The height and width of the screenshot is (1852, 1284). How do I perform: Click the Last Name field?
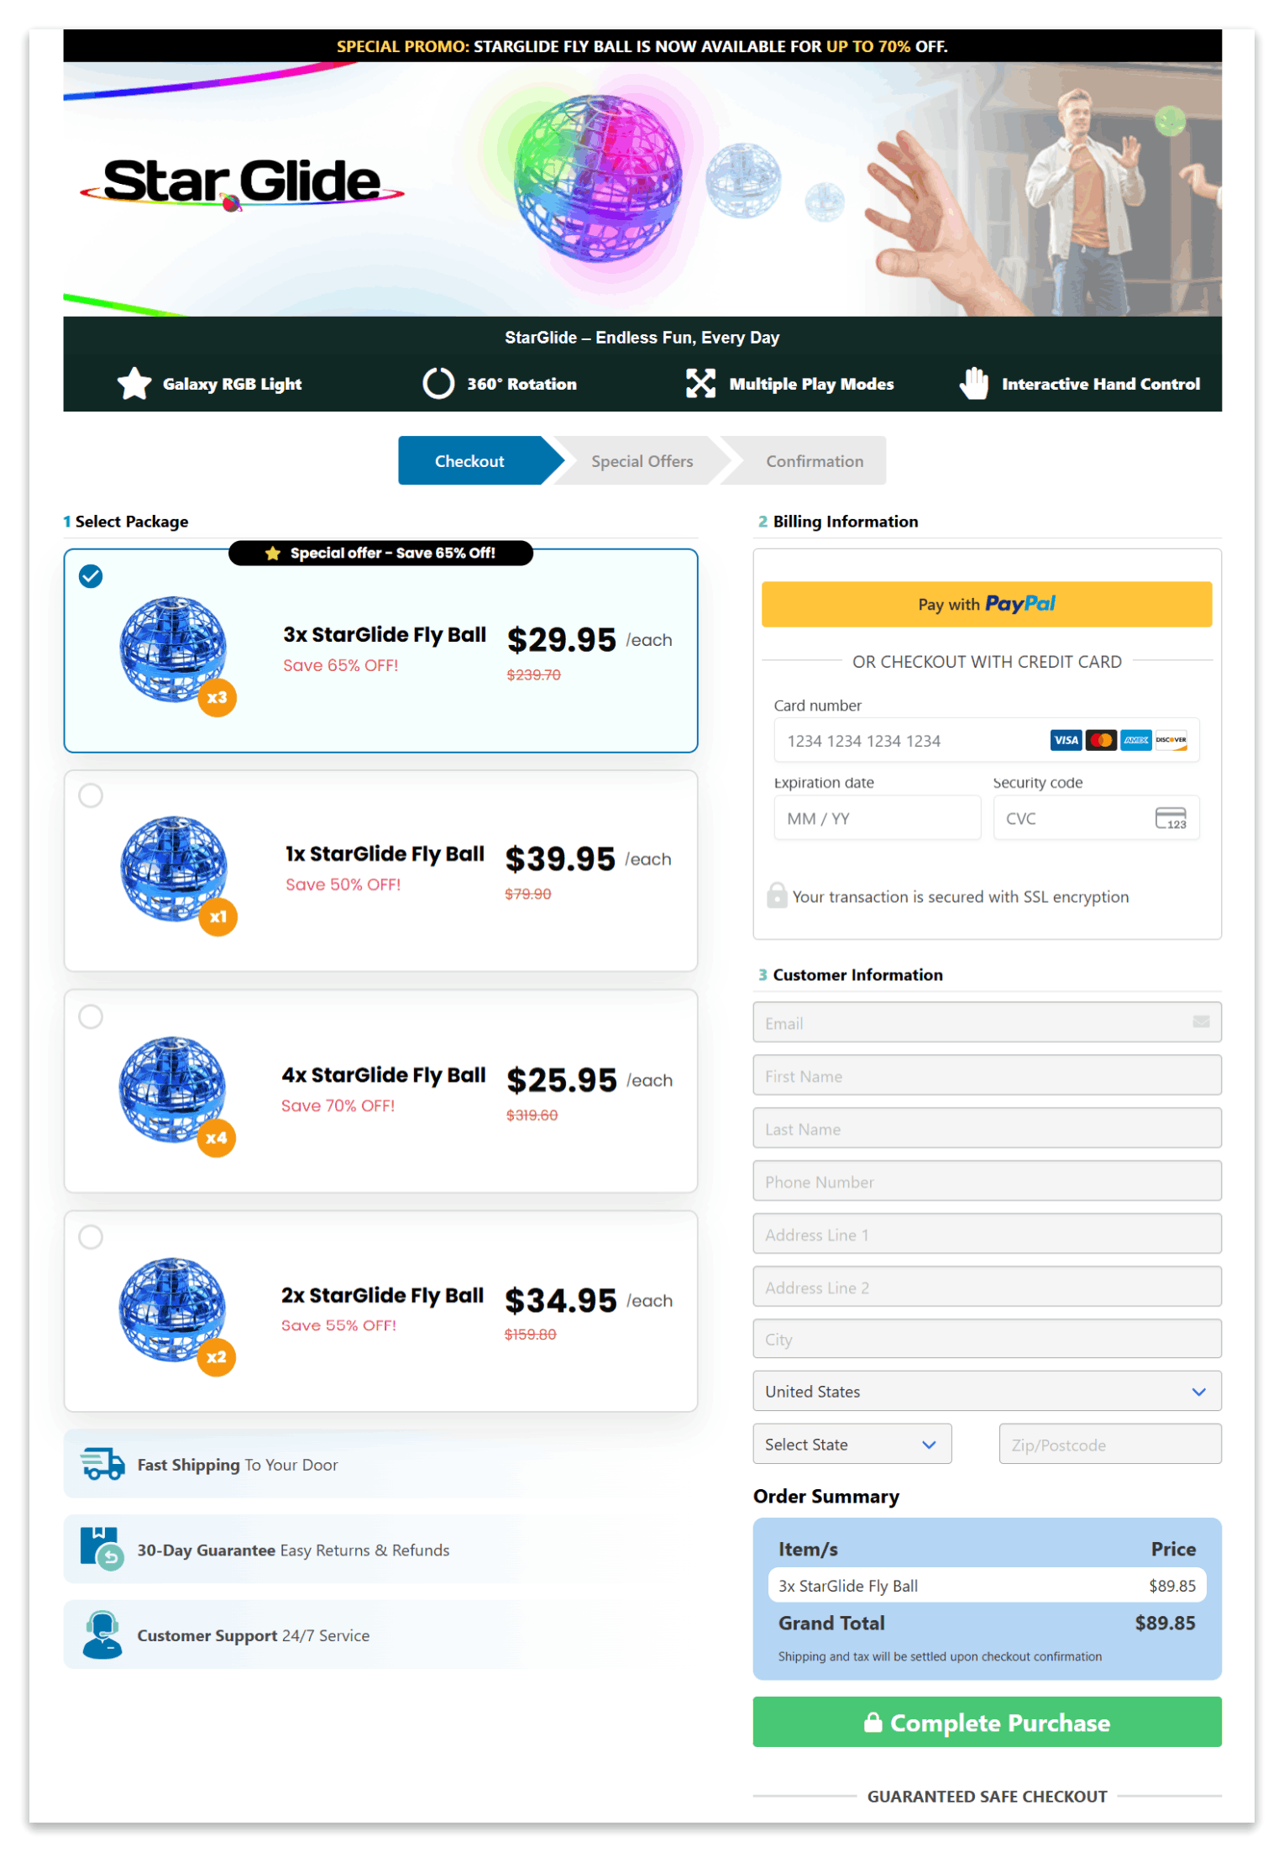(x=987, y=1128)
